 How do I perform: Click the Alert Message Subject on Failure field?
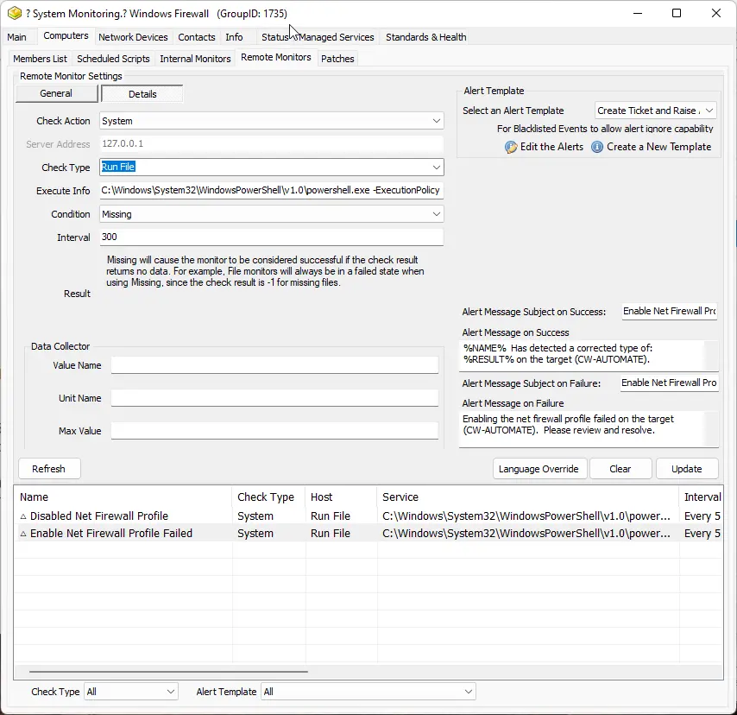[x=669, y=383]
